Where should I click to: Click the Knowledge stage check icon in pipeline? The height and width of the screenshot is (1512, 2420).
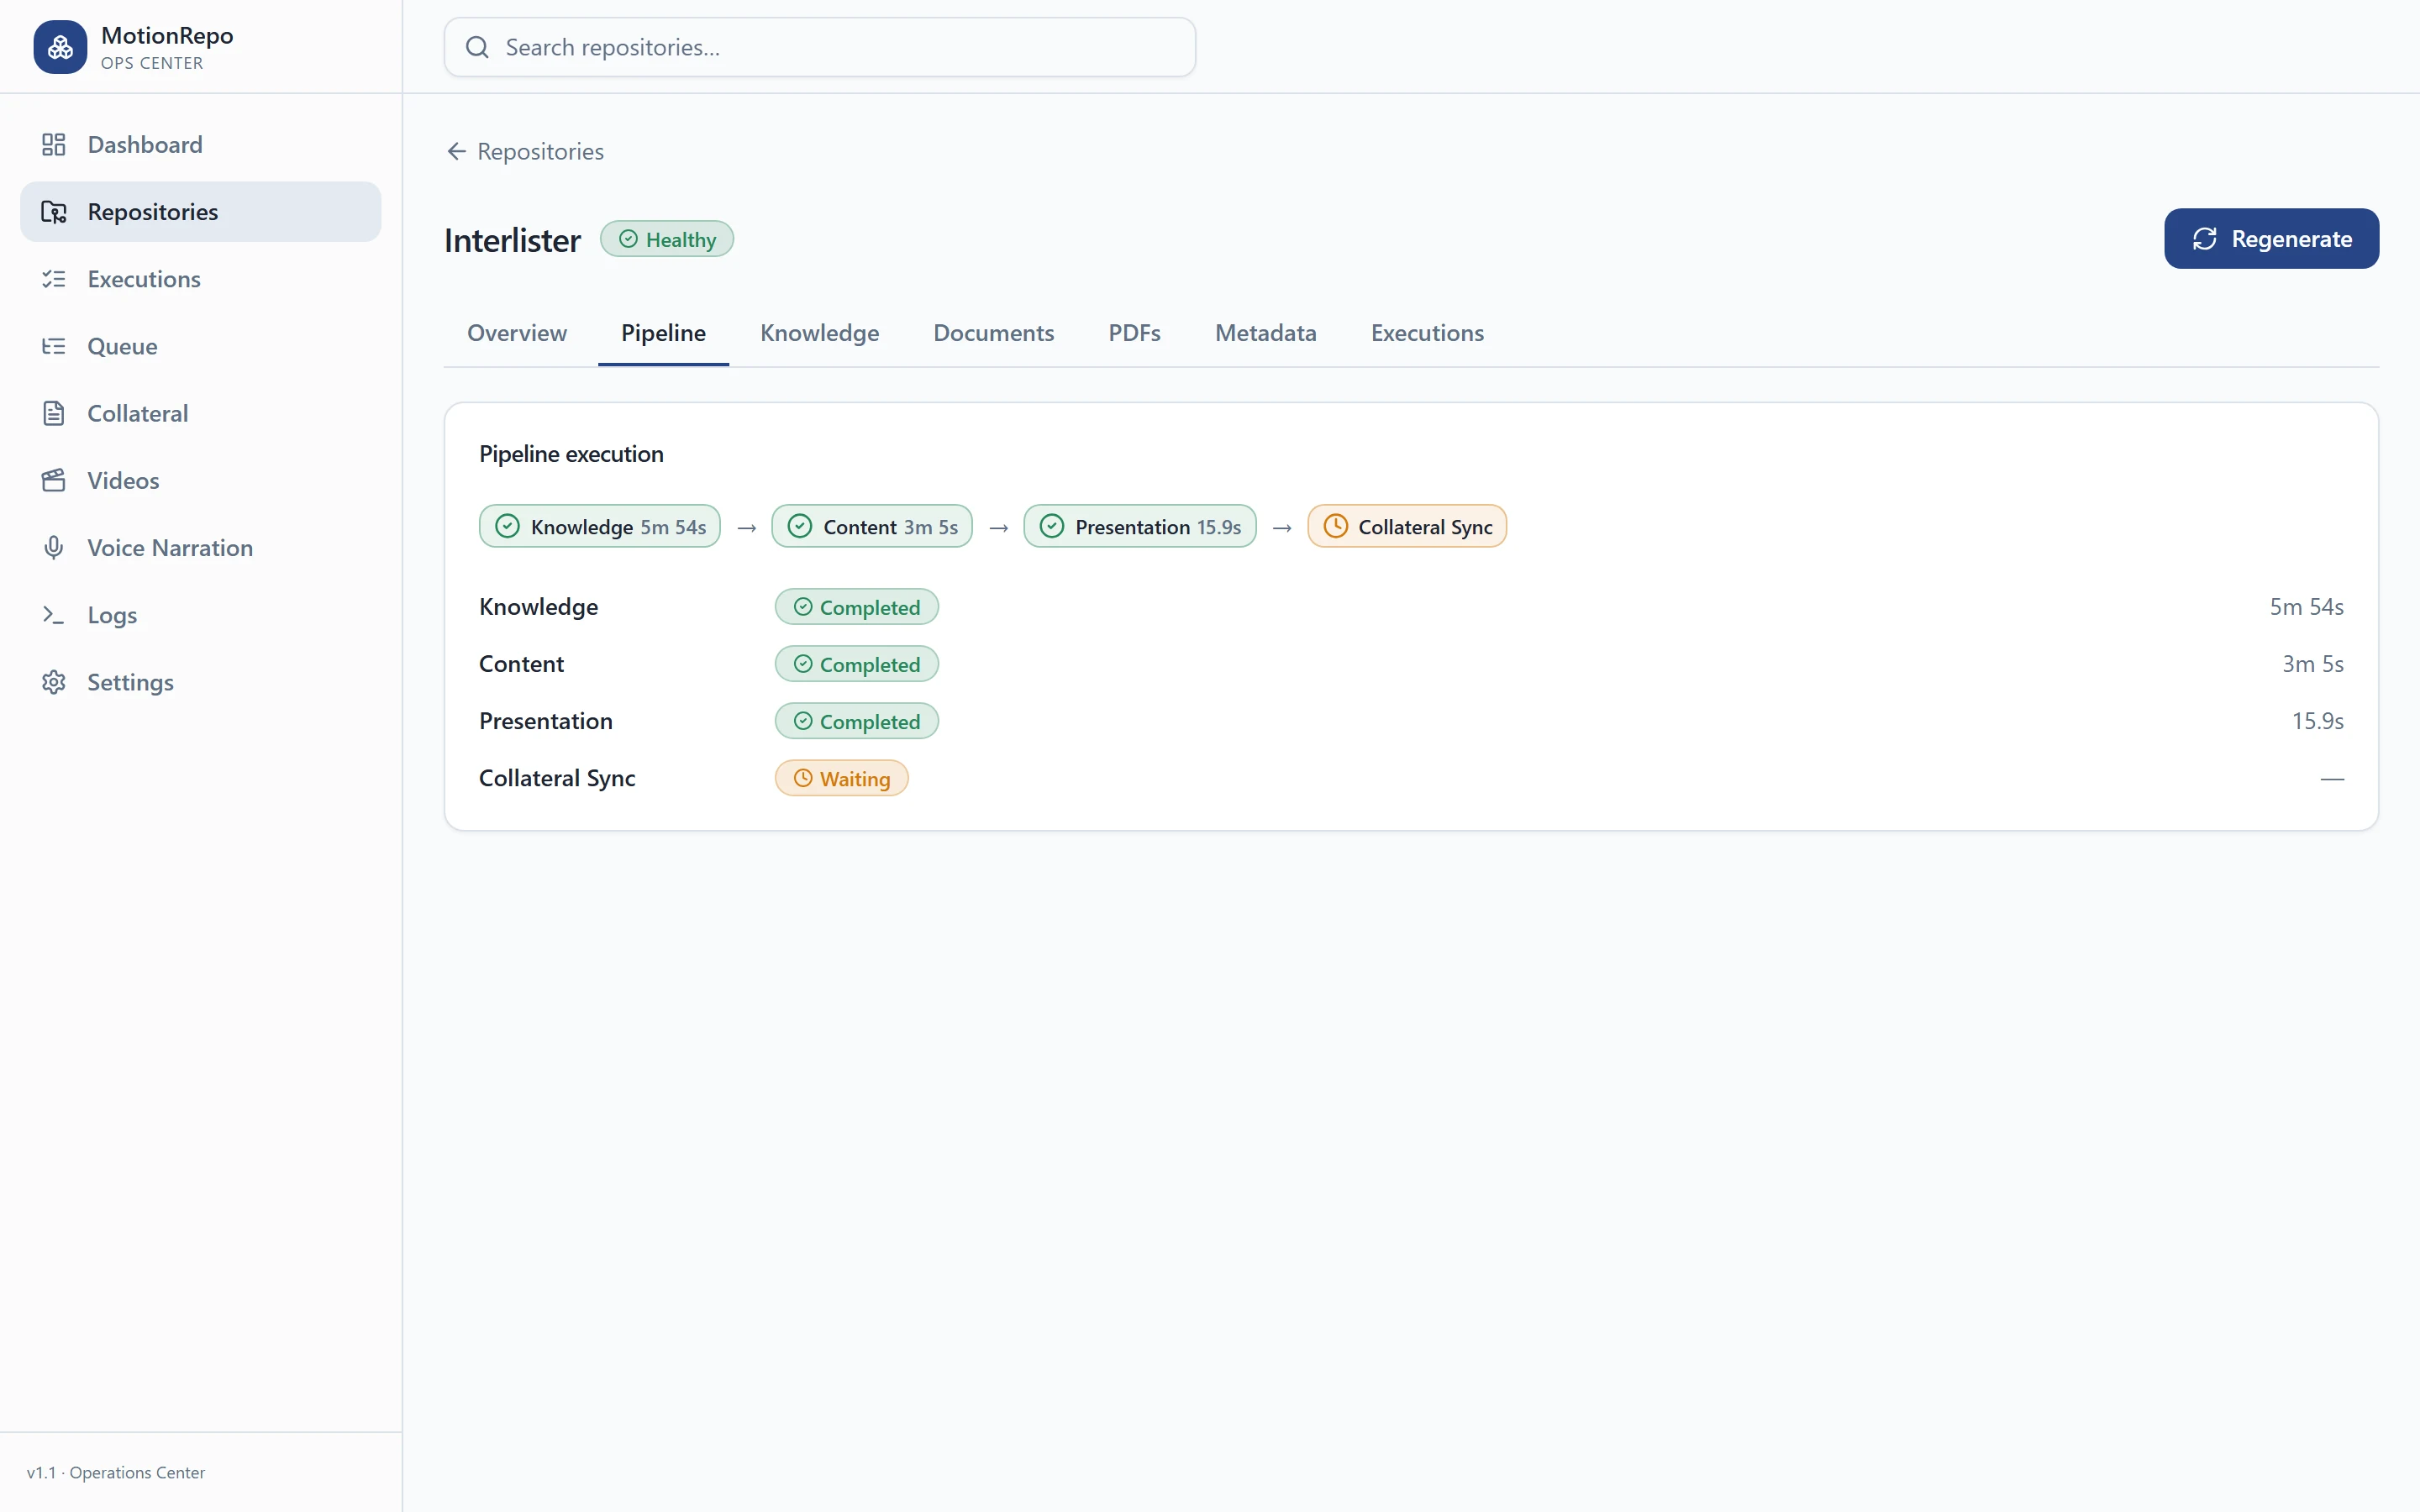pyautogui.click(x=508, y=526)
